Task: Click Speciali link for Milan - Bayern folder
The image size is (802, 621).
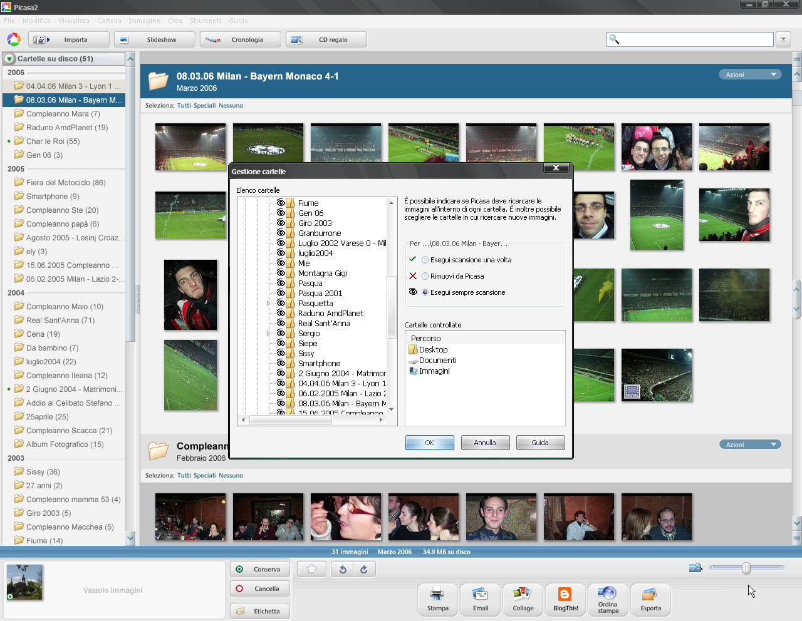Action: click(x=204, y=105)
